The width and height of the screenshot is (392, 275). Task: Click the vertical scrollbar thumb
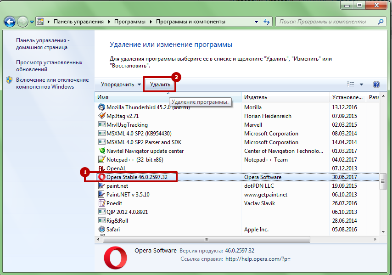tap(383, 181)
